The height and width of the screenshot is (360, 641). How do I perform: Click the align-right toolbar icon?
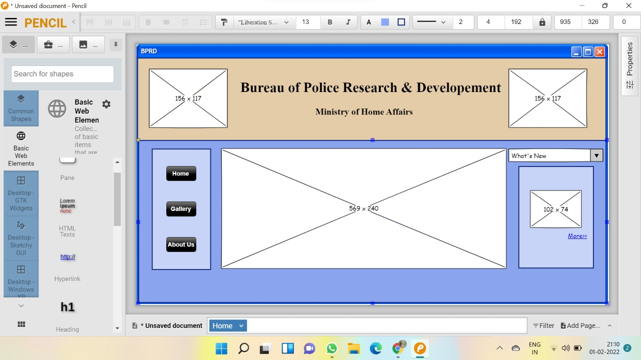click(126, 22)
